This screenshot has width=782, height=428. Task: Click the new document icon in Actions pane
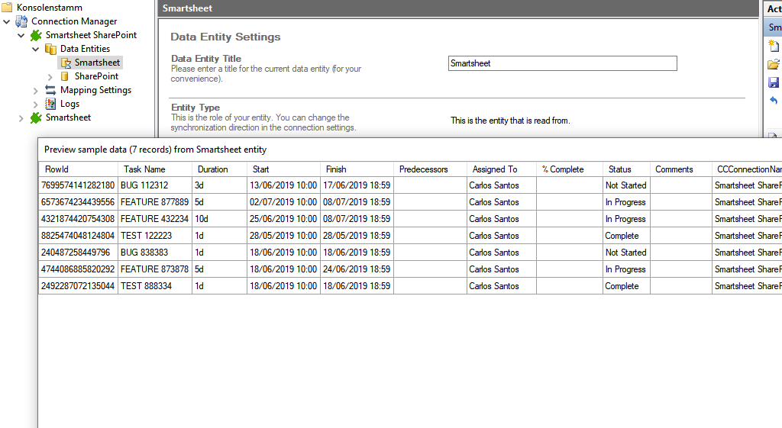[x=774, y=46]
